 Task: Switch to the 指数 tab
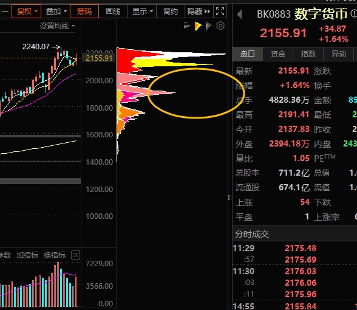(x=308, y=54)
